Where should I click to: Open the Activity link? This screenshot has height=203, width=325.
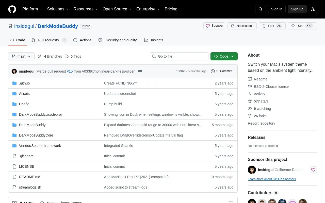coord(256,94)
